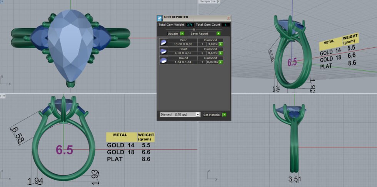Open the Perspective viewport menu arrow
Image resolution: width=377 pixels, height=187 pixels.
(219, 2)
